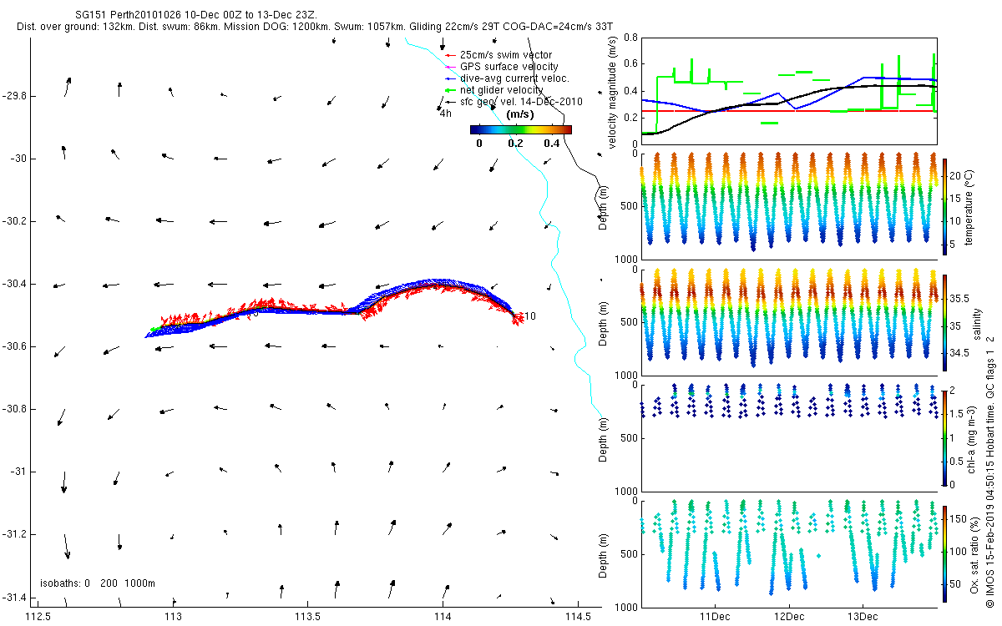Click the longitude tick label '112.5'

pyautogui.click(x=38, y=617)
